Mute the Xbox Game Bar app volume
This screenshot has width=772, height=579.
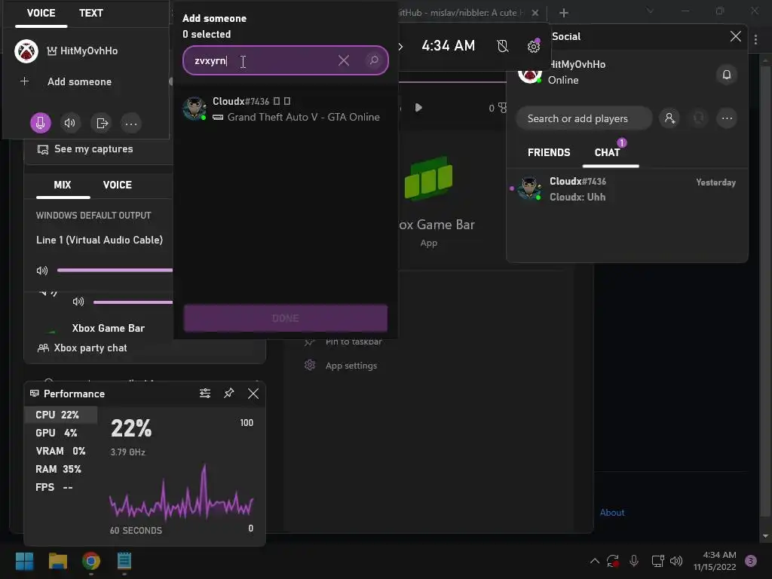[78, 302]
